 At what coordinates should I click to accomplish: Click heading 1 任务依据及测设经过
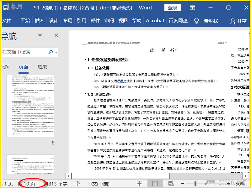click(x=107, y=60)
